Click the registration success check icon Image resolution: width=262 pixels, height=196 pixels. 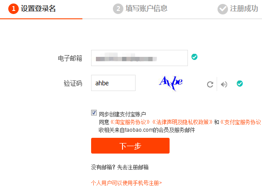point(223,9)
